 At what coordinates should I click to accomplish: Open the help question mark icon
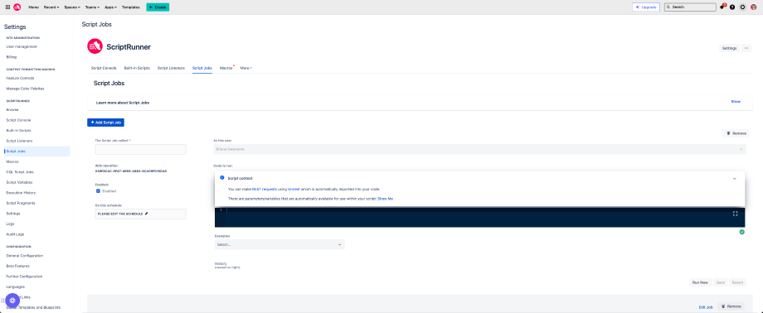[x=732, y=7]
